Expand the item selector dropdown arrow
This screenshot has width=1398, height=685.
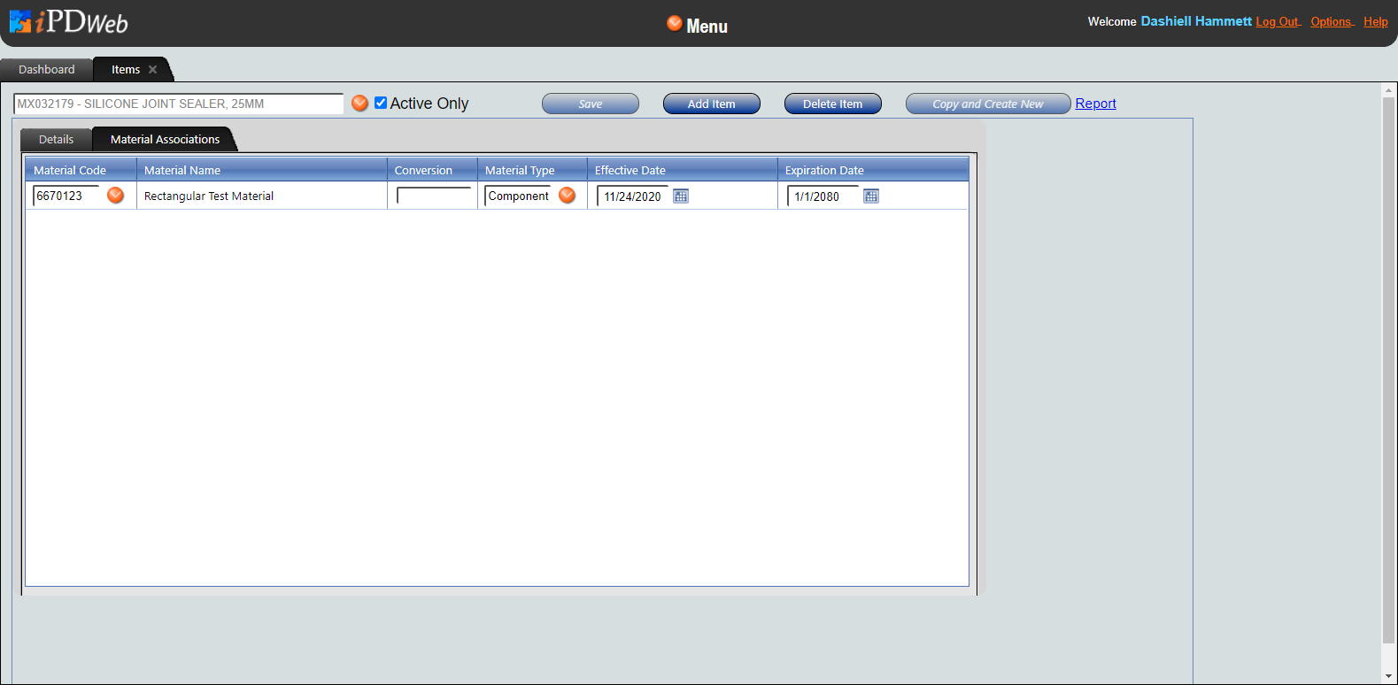(359, 104)
